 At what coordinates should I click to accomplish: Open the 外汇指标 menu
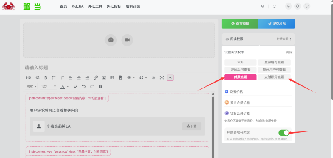pyautogui.click(x=114, y=6)
